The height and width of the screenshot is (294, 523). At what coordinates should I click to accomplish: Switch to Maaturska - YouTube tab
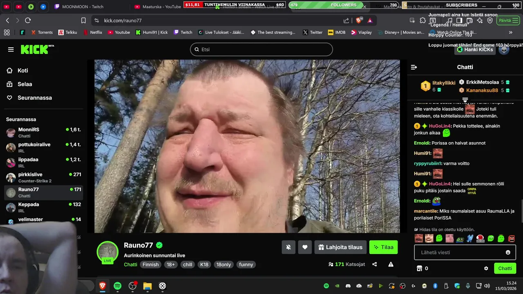pyautogui.click(x=158, y=7)
